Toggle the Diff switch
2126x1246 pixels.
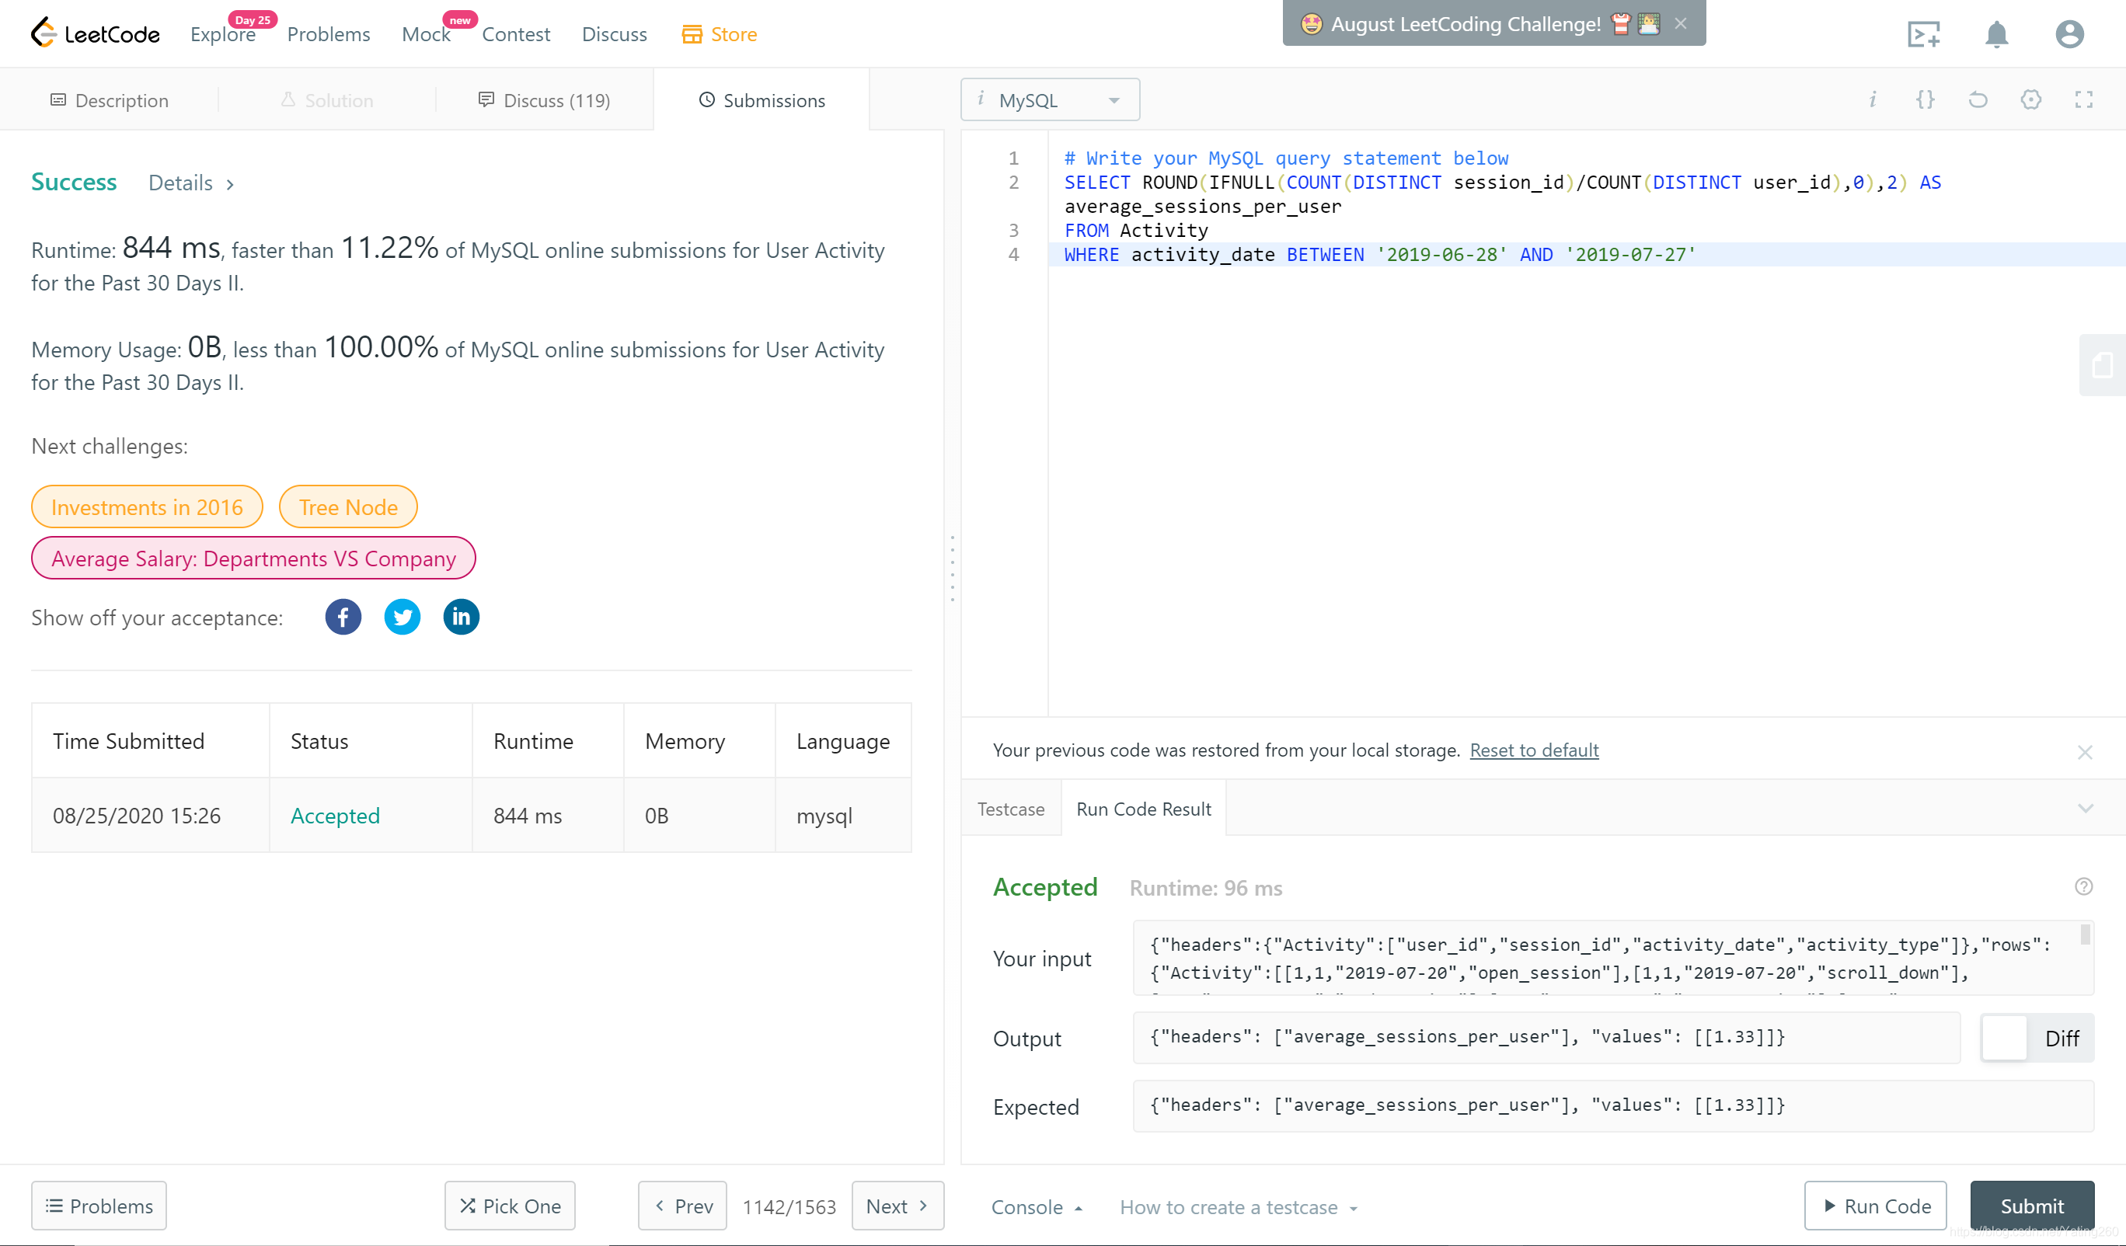(x=2004, y=1039)
